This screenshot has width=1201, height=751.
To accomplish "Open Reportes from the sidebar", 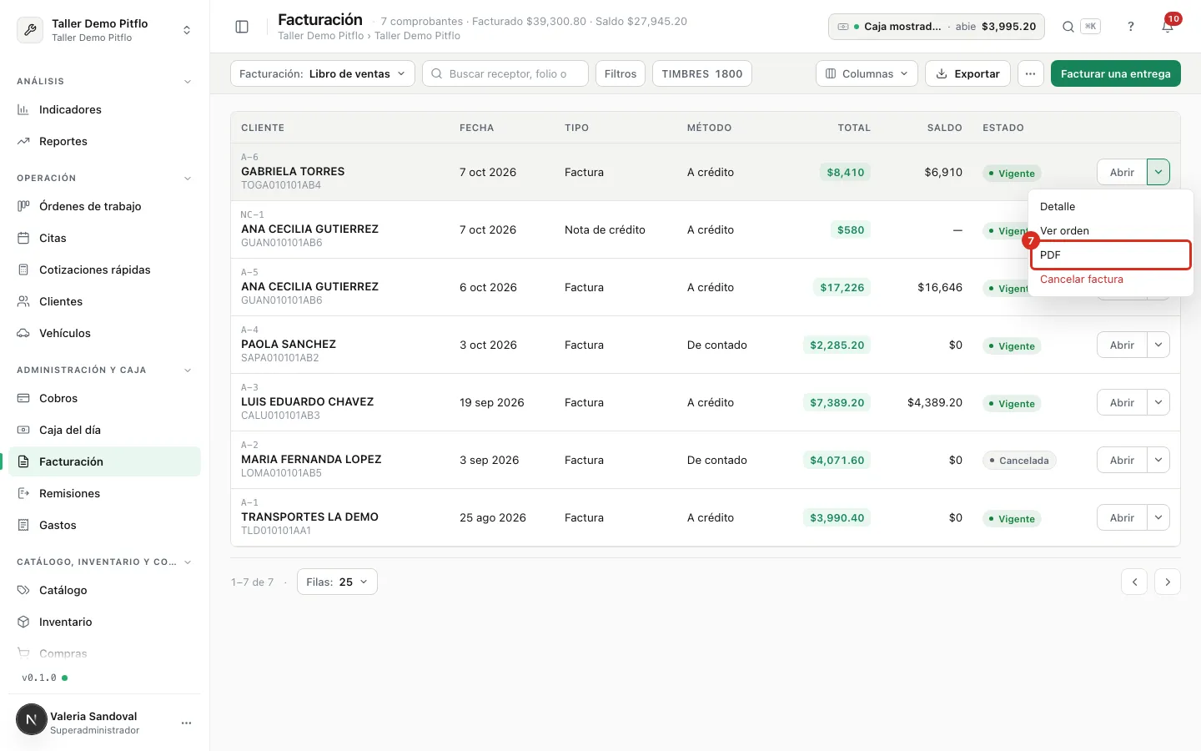I will coord(104,141).
